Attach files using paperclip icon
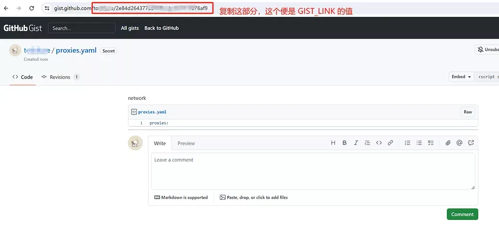Viewport: 499px width, 233px height. click(448, 143)
